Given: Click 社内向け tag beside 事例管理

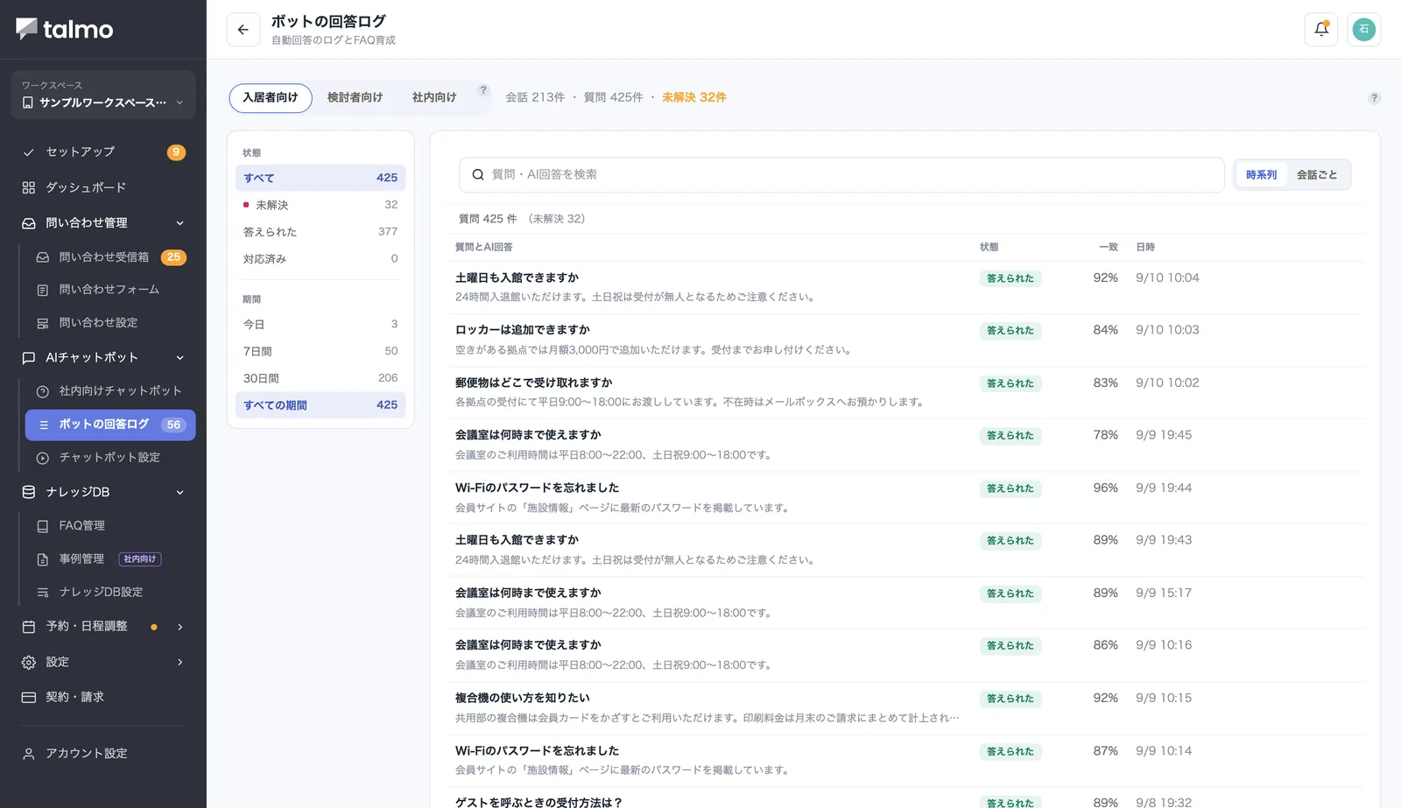Looking at the screenshot, I should [x=140, y=559].
